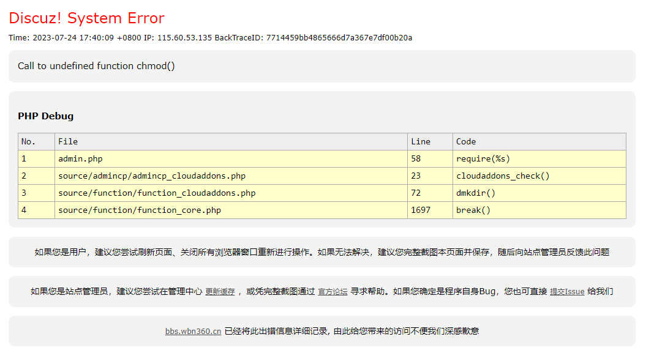Follow the 提交Issue link
This screenshot has height=364, width=665.
coord(567,292)
